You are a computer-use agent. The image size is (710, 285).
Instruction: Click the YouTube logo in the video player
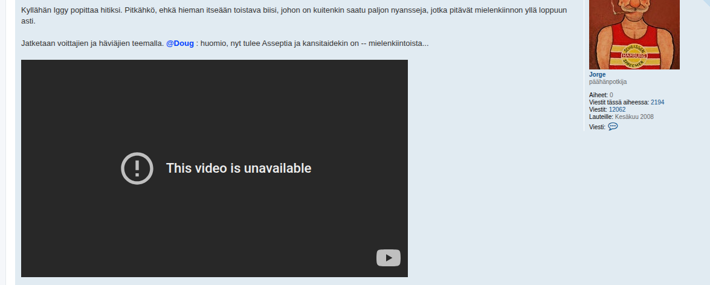[x=388, y=258]
